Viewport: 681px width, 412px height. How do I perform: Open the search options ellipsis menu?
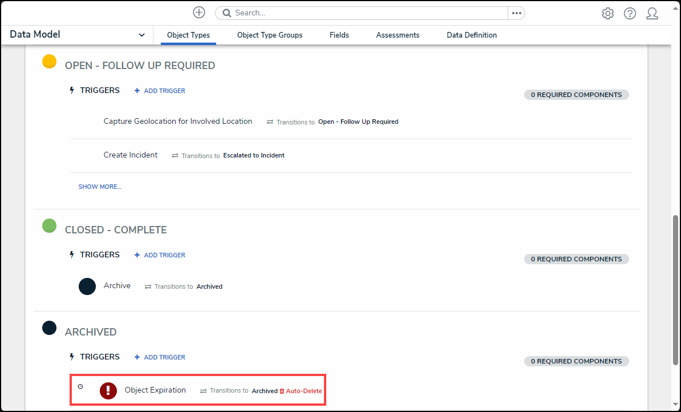516,13
